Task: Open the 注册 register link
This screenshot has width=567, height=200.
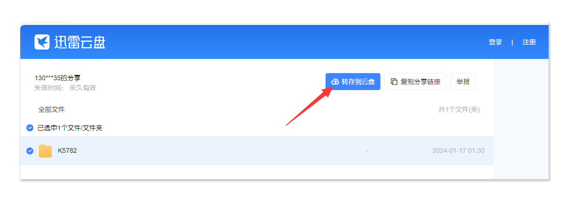Action: click(529, 42)
